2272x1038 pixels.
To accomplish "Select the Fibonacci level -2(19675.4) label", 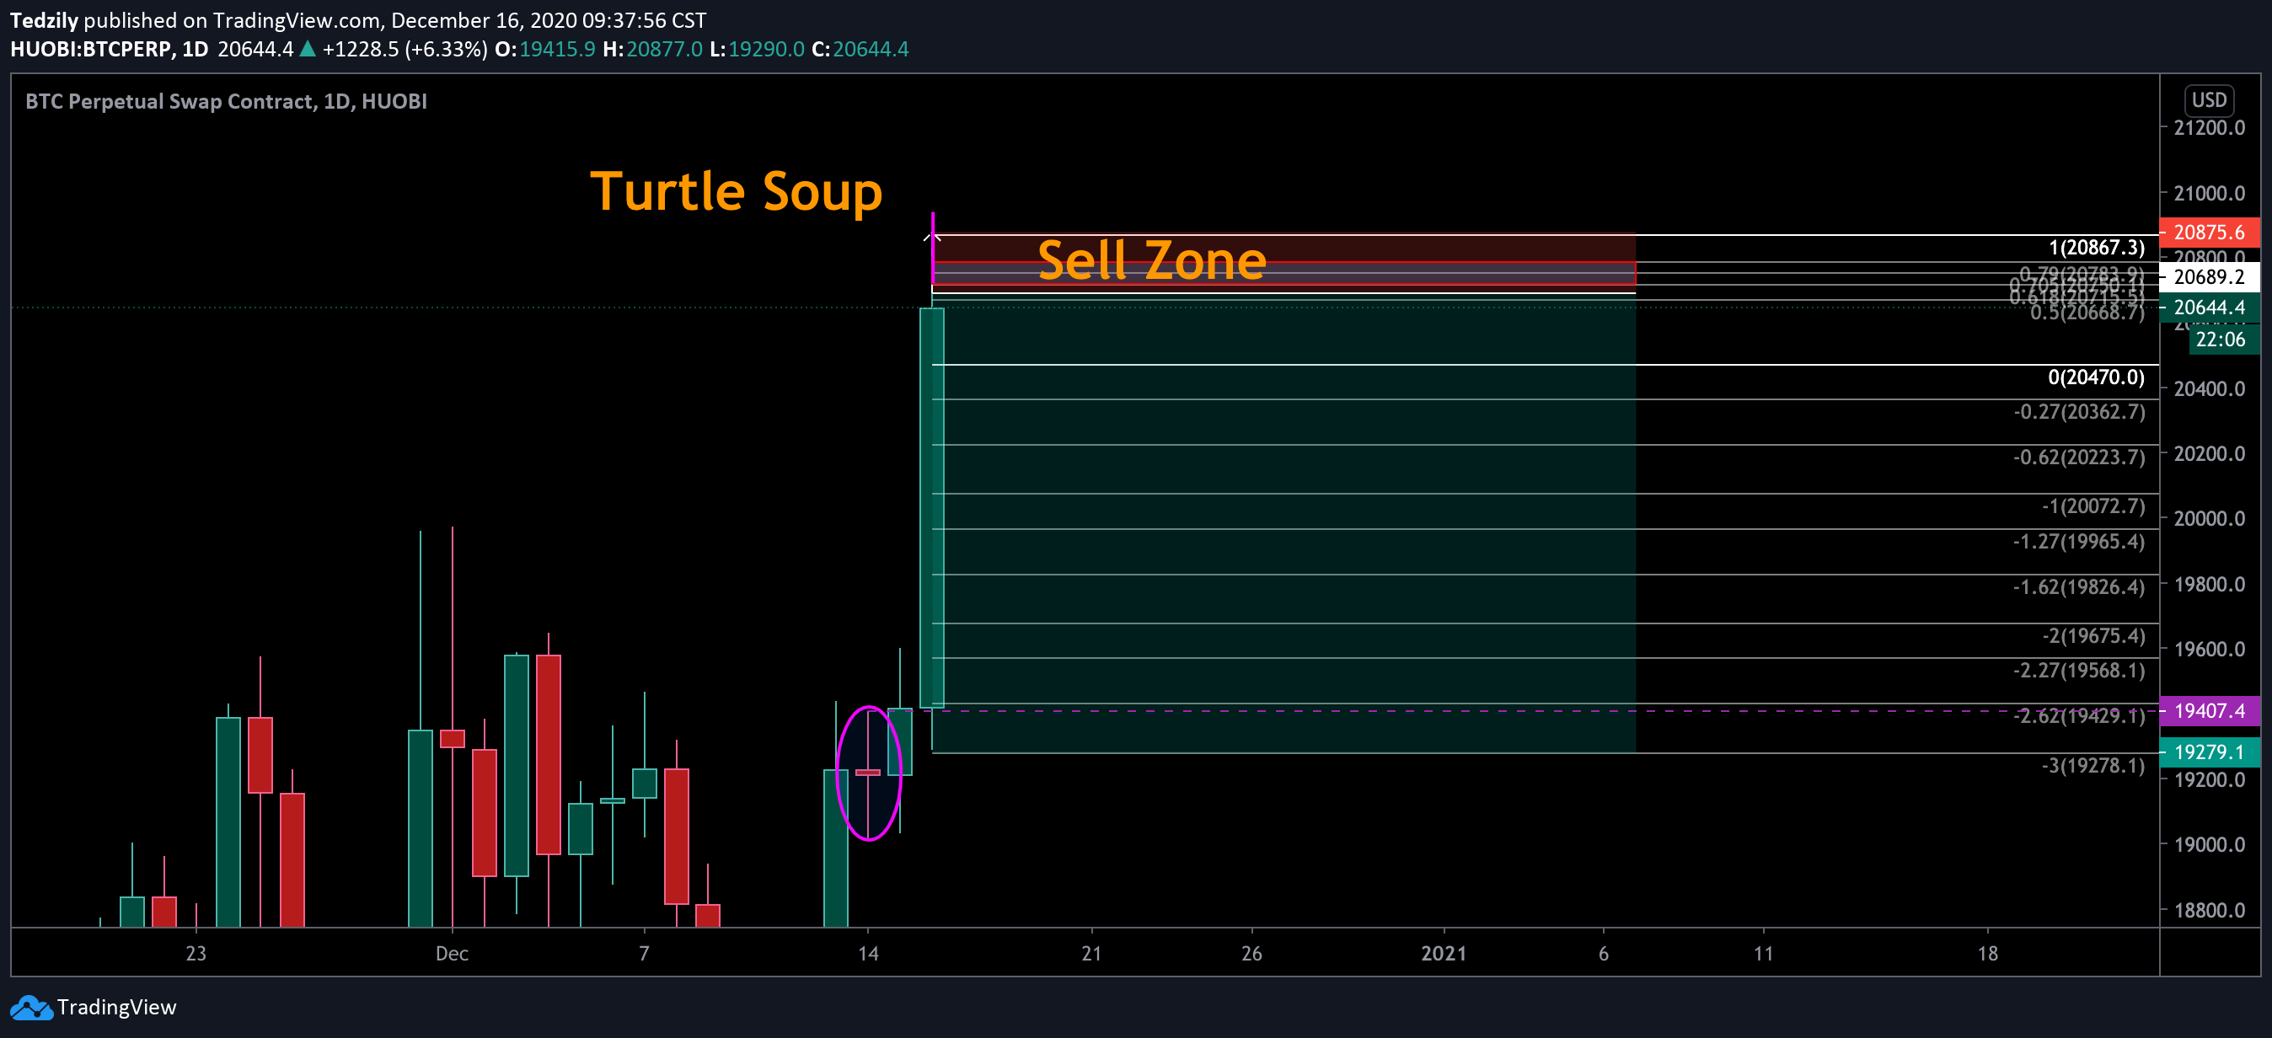I will click(x=2094, y=636).
